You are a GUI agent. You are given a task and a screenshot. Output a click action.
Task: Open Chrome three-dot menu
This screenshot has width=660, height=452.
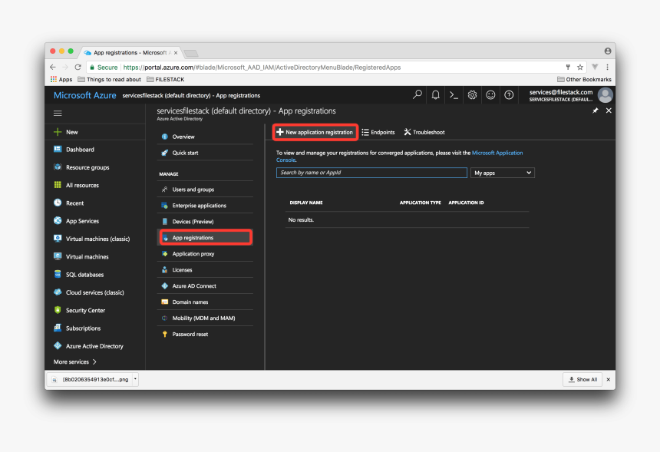click(607, 68)
